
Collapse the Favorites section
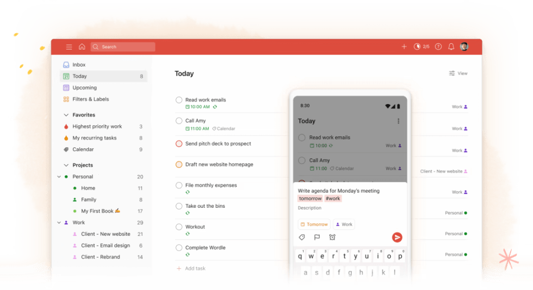66,115
